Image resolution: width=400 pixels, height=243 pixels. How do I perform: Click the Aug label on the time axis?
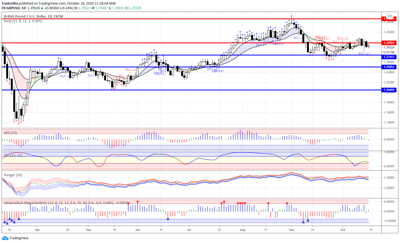pos(242,230)
